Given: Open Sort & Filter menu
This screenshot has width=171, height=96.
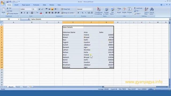Looking at the screenshot, I should pos(146,11).
